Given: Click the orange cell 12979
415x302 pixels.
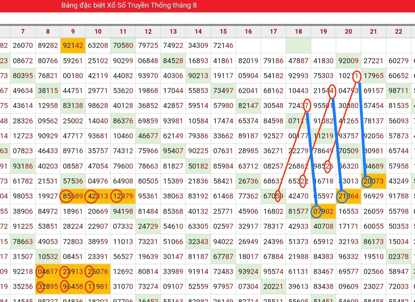Looking at the screenshot, I should (x=123, y=196).
